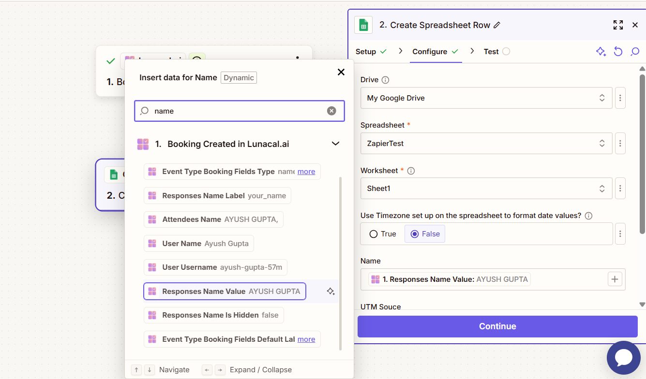Screen dimensions: 646x379
Task: Open the search magnifier in panel header
Action: [x=635, y=51]
